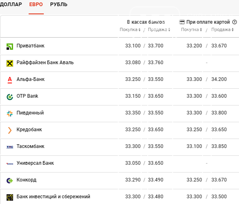Sort by card payment Покупка column arrows
This screenshot has width=239, height=204.
pos(201,30)
